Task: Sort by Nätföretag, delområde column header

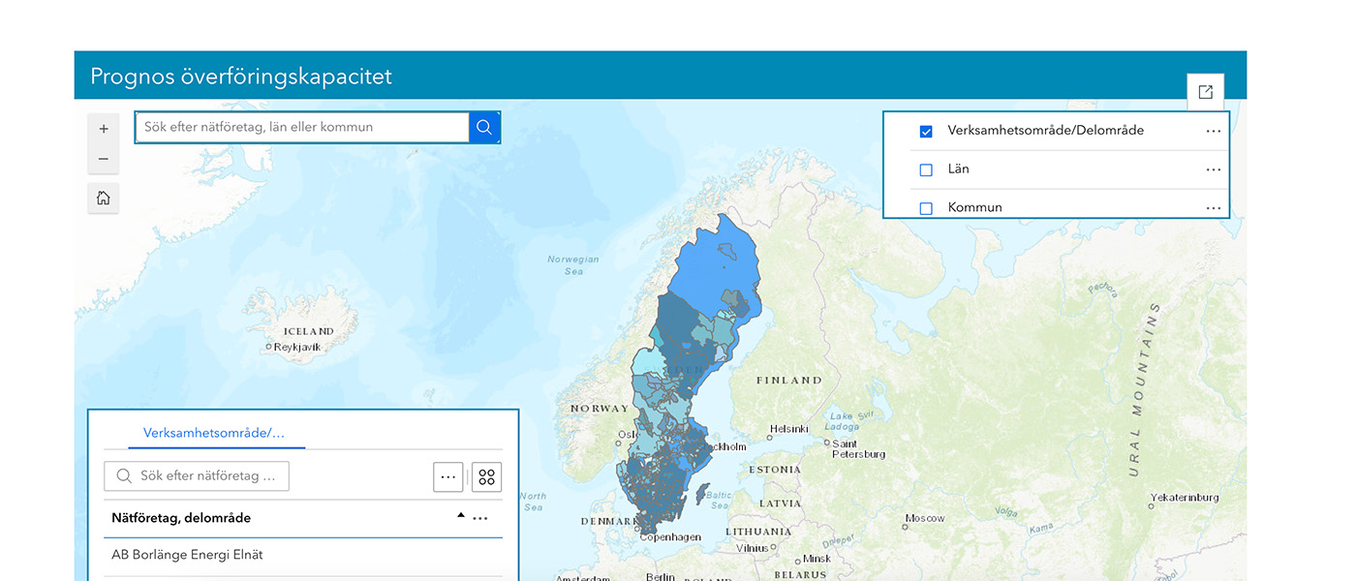Action: [x=181, y=518]
